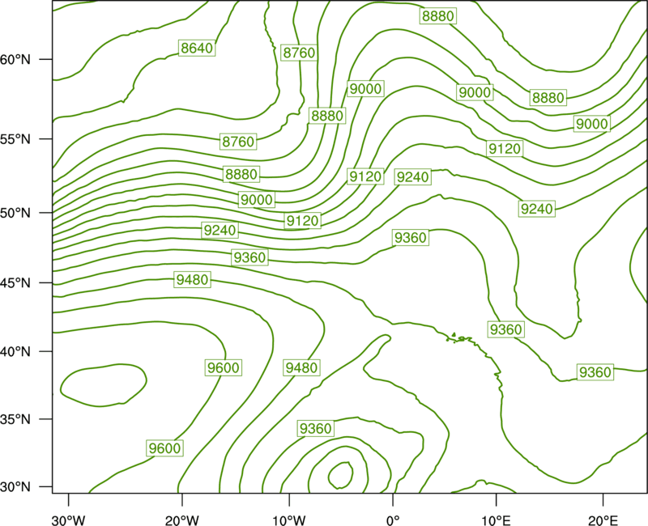Image resolution: width=648 pixels, height=526 pixels.
Task: Click the 10°W longitude axis label
Action: coord(289,520)
